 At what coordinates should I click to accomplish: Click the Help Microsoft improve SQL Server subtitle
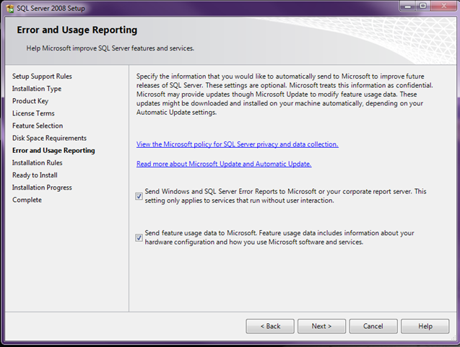point(110,48)
